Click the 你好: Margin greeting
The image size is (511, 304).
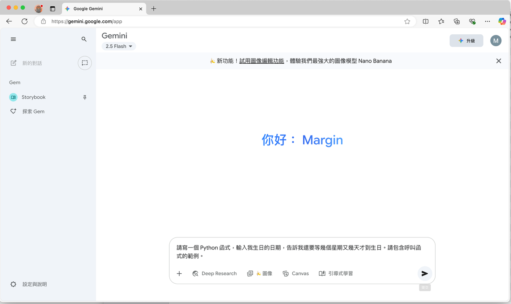302,140
